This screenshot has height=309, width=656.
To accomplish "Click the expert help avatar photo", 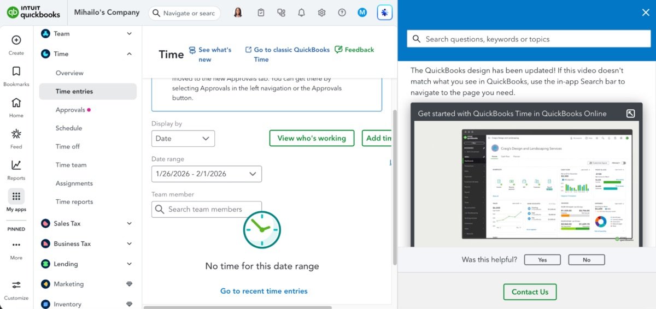I will pos(238,13).
